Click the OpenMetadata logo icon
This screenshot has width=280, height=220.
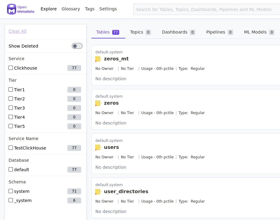12,9
